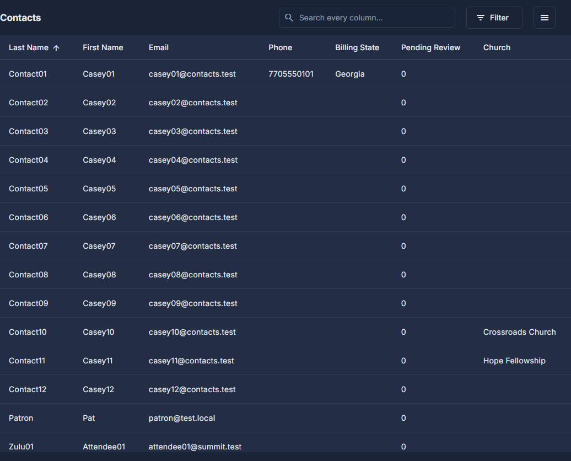
Task: Select the Contact08 last name cell
Action: point(29,275)
